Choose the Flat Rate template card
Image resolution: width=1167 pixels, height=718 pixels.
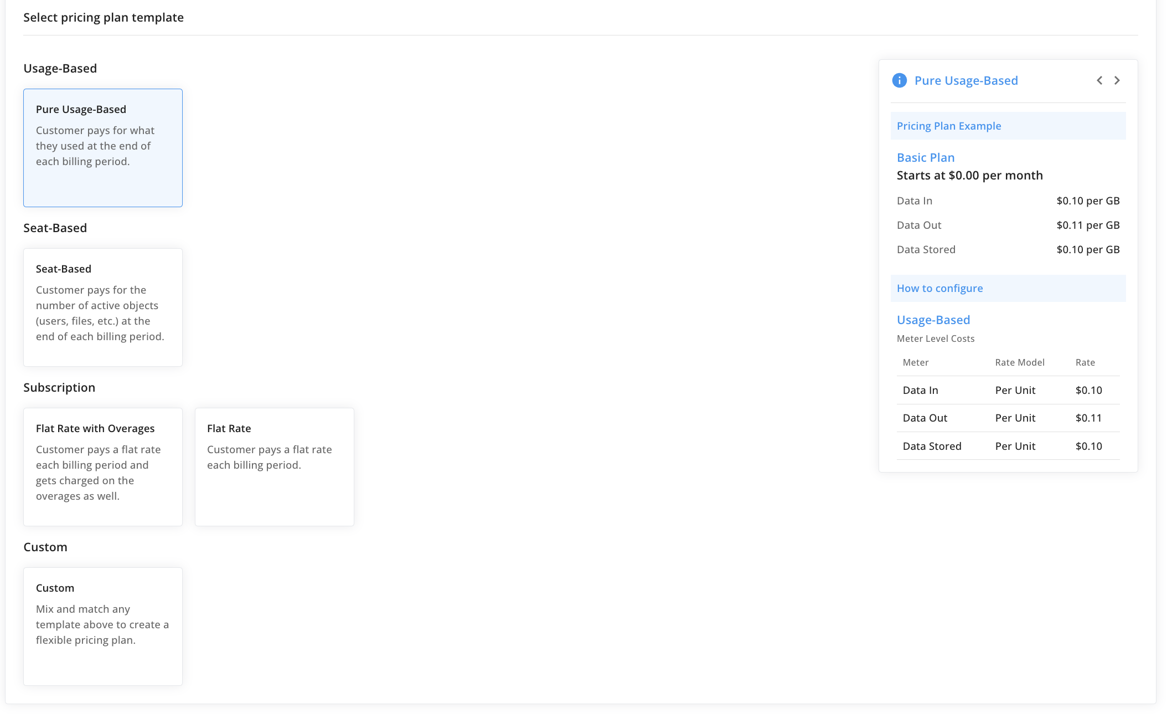[x=275, y=467]
